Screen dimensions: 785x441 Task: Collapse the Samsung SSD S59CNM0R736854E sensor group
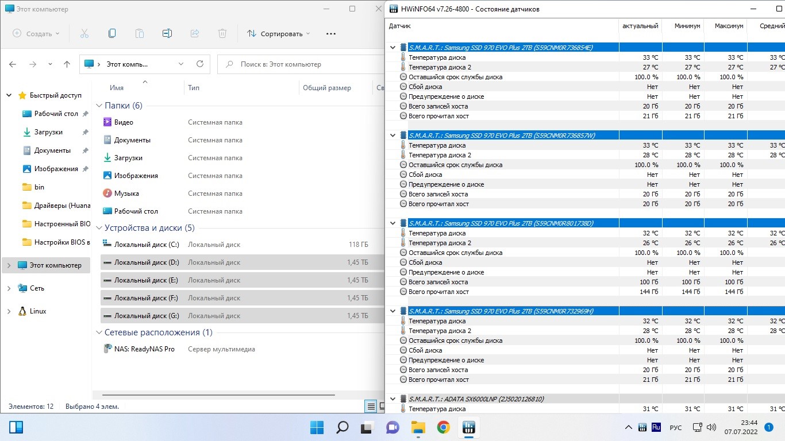coord(392,47)
